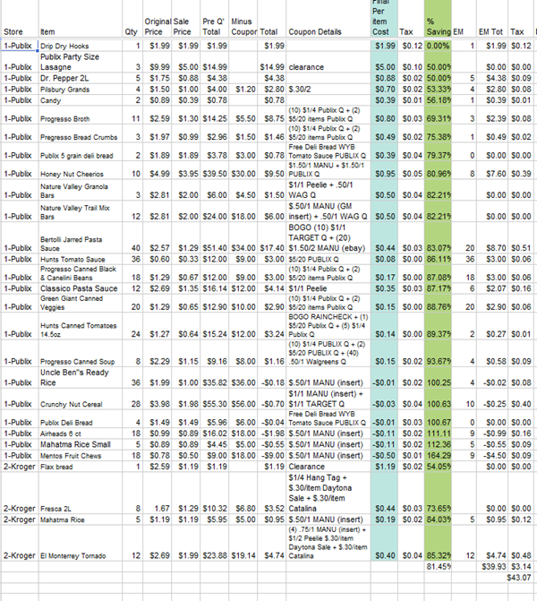Click the '$5/20 PUBLIX Q' coupon detail cell
This screenshot has height=601, width=537.
(328, 260)
